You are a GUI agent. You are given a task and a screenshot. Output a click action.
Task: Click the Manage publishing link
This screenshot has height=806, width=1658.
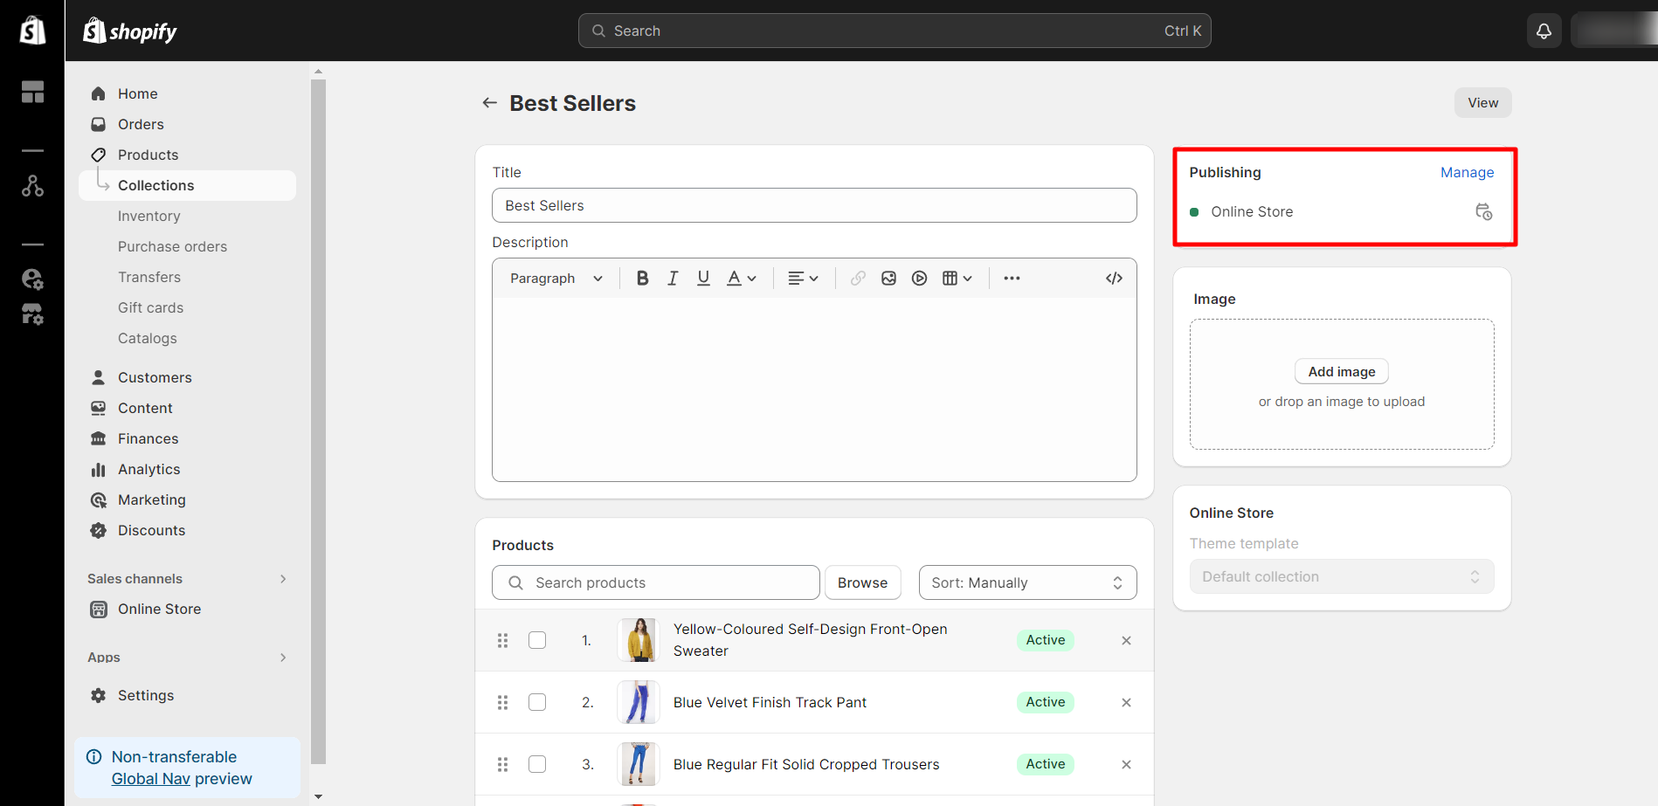pos(1467,172)
